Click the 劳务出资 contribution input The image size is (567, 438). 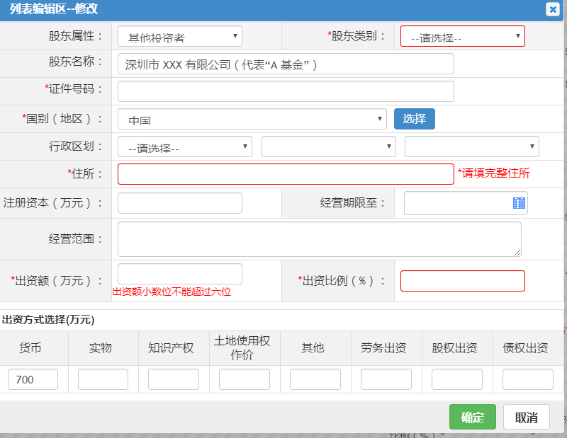pyautogui.click(x=386, y=379)
